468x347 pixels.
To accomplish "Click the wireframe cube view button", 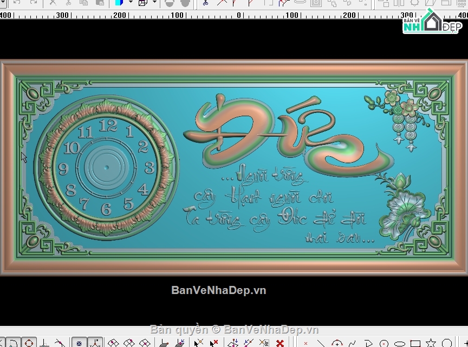I will [x=143, y=3].
